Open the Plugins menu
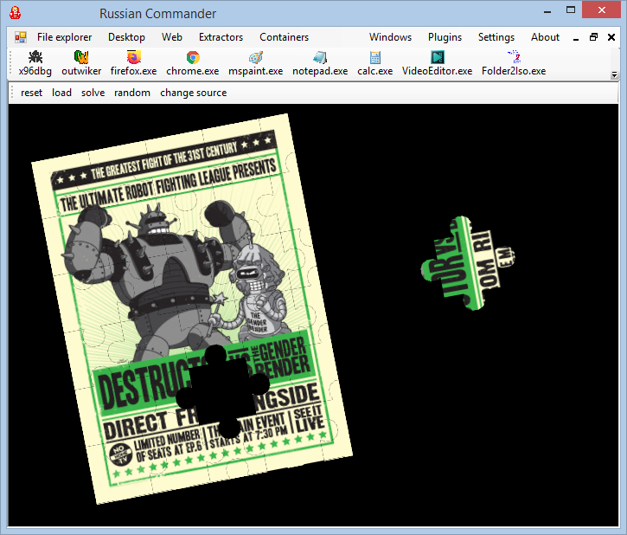 [x=445, y=37]
